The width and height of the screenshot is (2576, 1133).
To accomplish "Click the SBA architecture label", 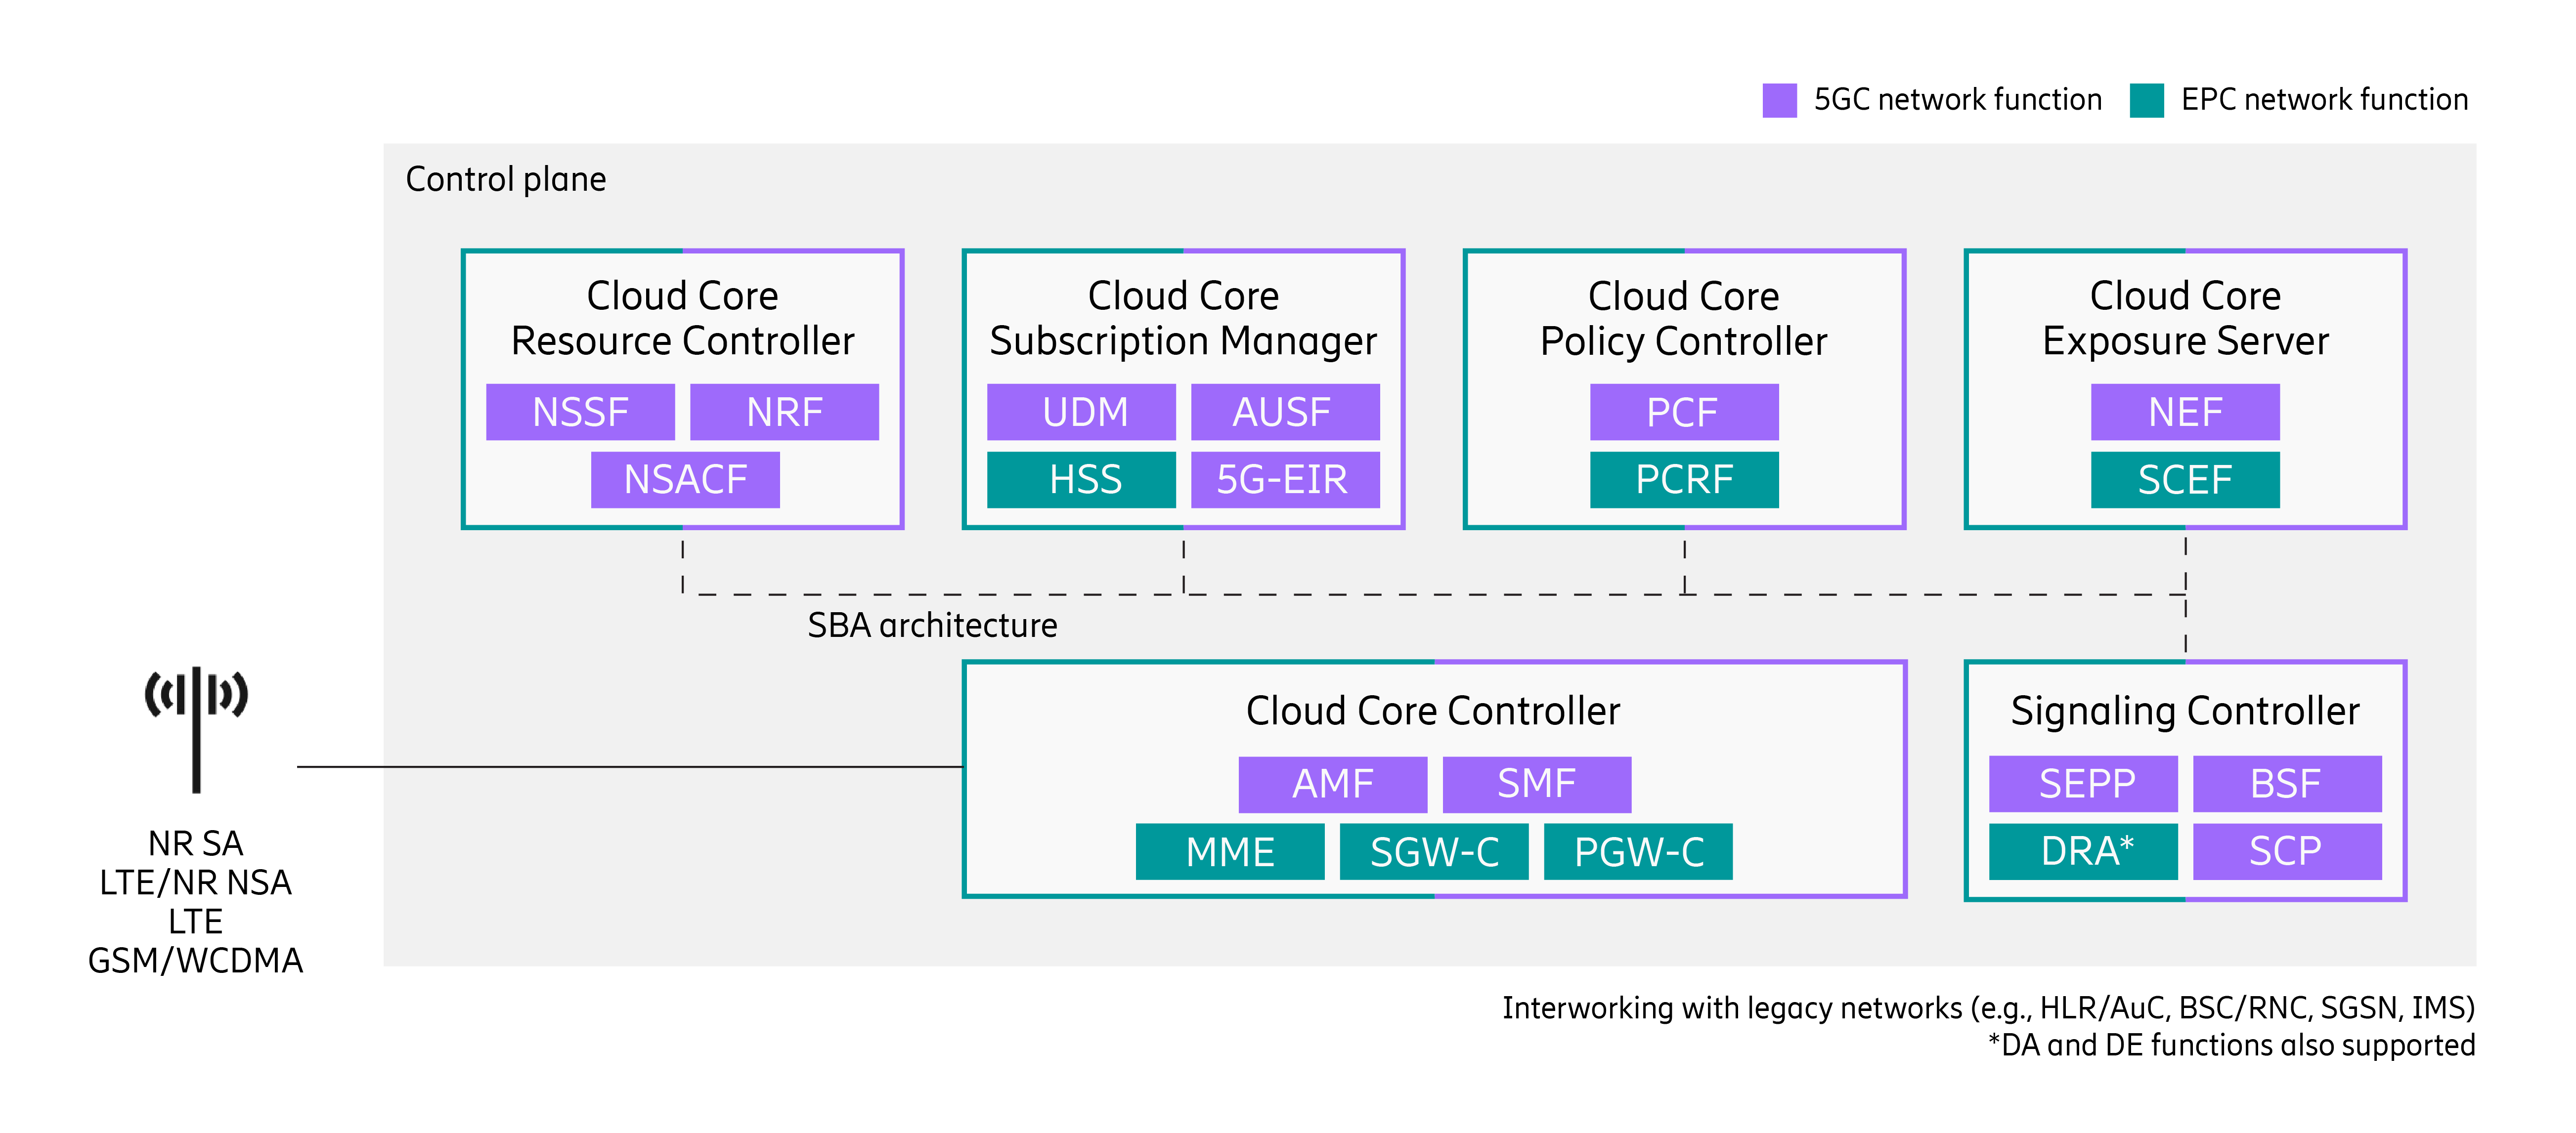I will (932, 626).
